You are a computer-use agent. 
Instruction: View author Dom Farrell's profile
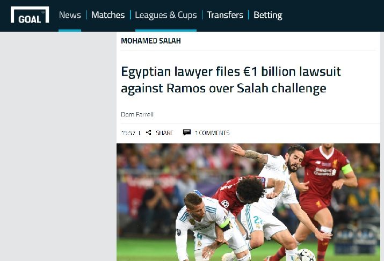pos(137,114)
